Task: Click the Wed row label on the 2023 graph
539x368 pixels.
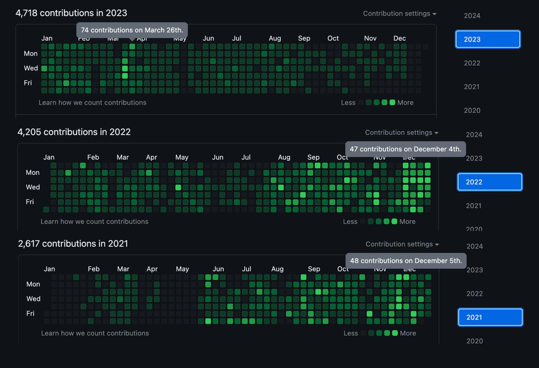Action: [x=31, y=68]
